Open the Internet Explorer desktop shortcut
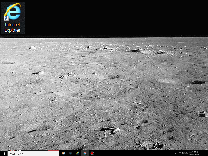Screen dimensions: 208x156 [13, 18]
